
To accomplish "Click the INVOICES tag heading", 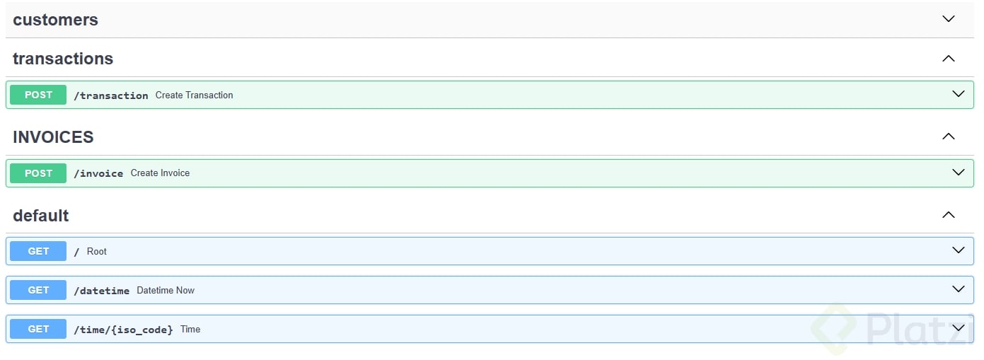I will pyautogui.click(x=53, y=137).
